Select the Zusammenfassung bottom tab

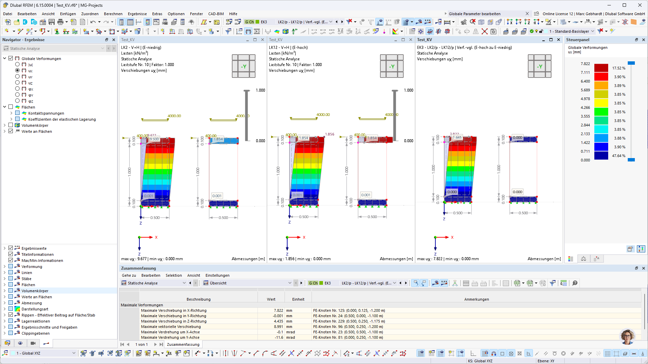pos(183,344)
